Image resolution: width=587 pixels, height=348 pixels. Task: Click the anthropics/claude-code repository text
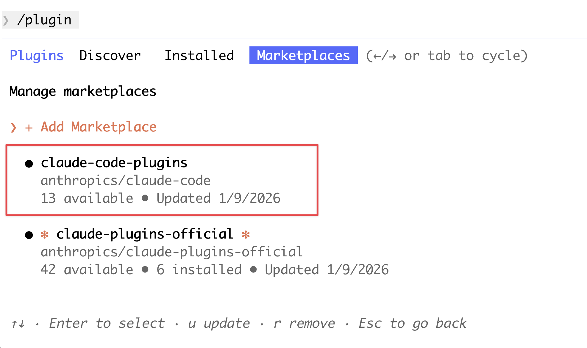(x=125, y=181)
